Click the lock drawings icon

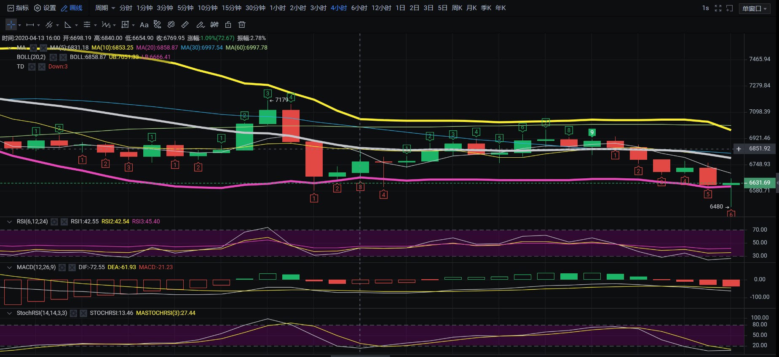coord(228,25)
